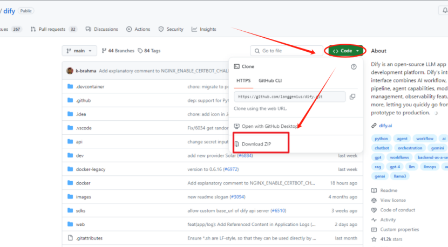View the 44 Branches link
This screenshot has height=247, width=448.
click(118, 51)
